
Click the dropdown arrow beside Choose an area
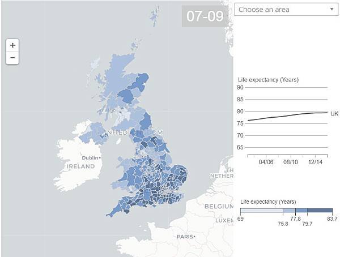(331, 9)
